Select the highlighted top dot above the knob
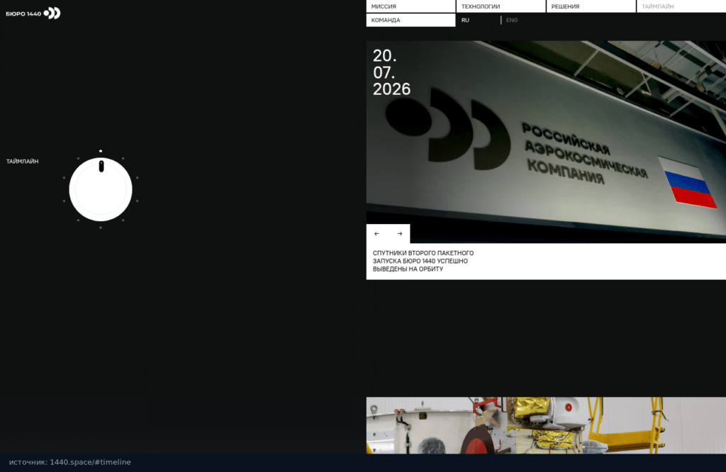Viewport: 726px width, 472px height. pos(101,151)
